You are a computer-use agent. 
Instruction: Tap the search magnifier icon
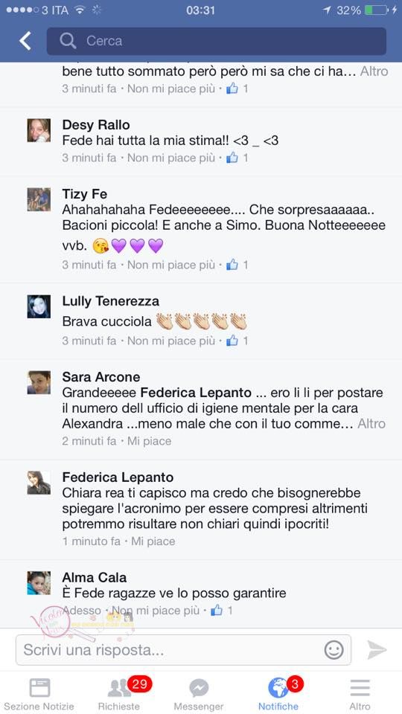click(68, 41)
